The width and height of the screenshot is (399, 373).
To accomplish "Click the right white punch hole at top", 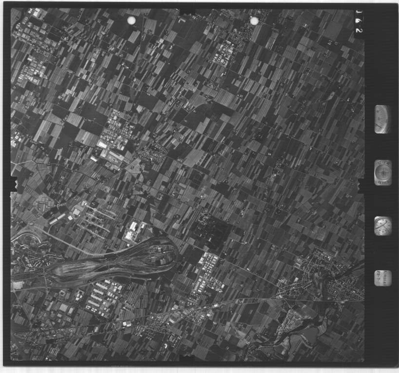I will click(x=254, y=20).
